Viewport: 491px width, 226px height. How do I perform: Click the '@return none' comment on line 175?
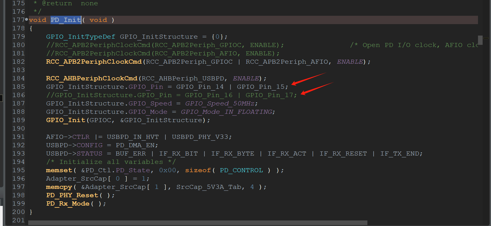click(70, 4)
